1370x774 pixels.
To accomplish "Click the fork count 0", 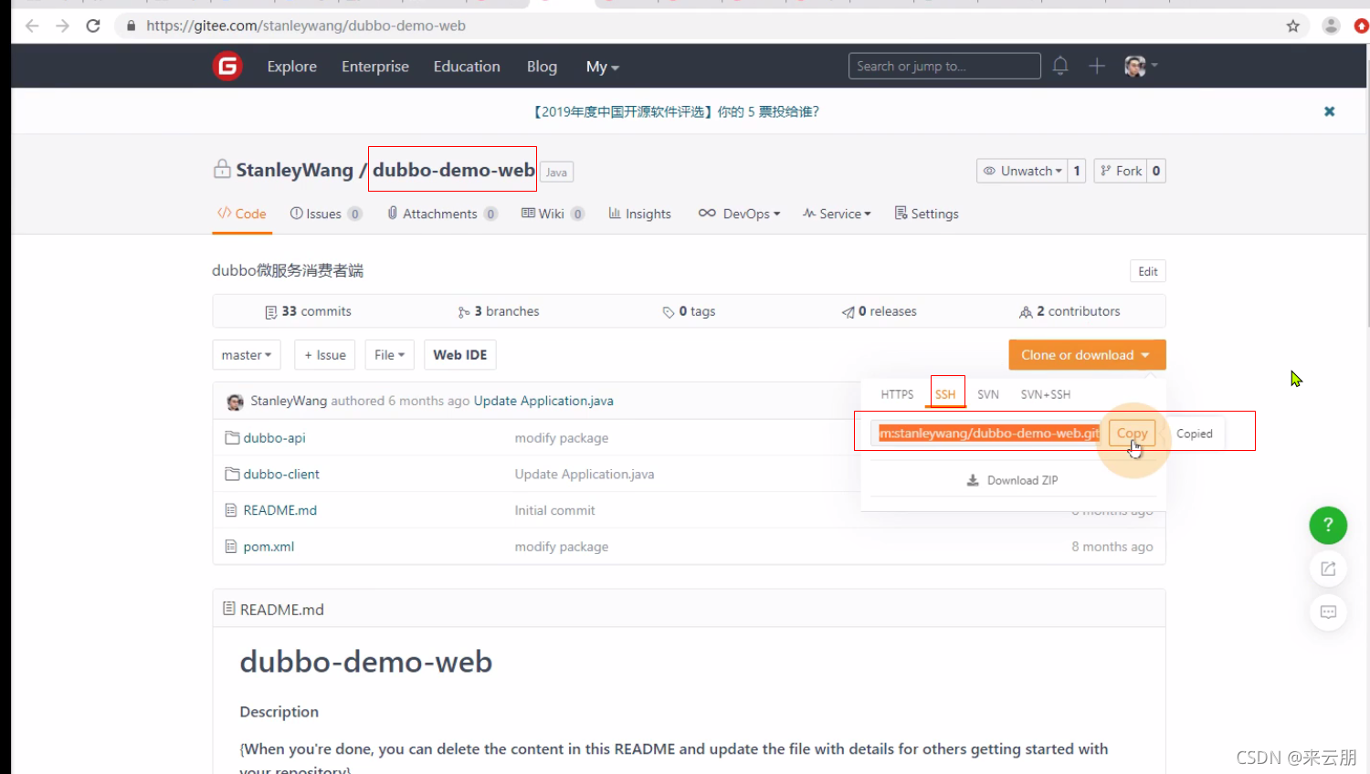I will coord(1156,171).
